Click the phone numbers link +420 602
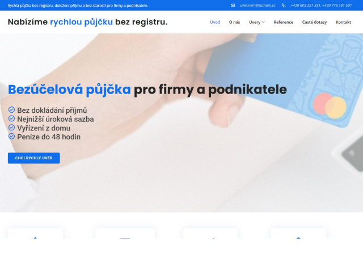Image resolution: width=363 pixels, height=272 pixels. click(x=322, y=5)
